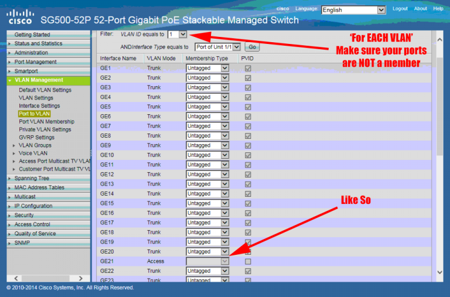Click the Go filter button
This screenshot has width=450, height=297.
[253, 47]
